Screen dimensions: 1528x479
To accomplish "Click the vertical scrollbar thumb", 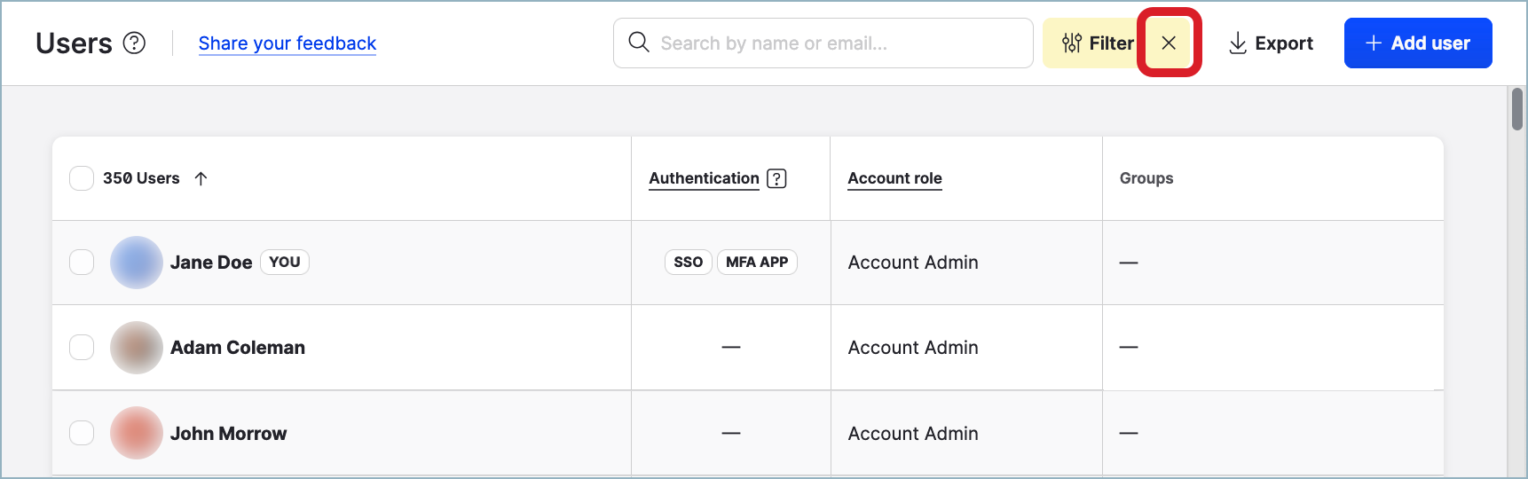I will click(x=1516, y=110).
